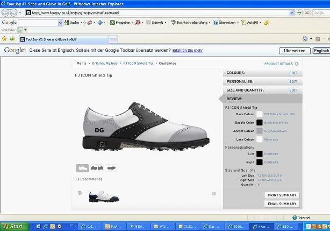Click the yellow highlighter icon

267,22
